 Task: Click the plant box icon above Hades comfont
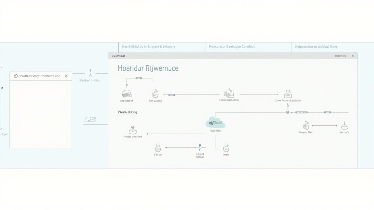click(133, 130)
